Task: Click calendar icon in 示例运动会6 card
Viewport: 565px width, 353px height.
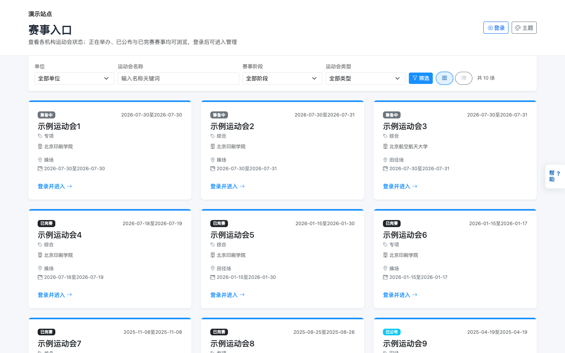Action: (x=385, y=277)
